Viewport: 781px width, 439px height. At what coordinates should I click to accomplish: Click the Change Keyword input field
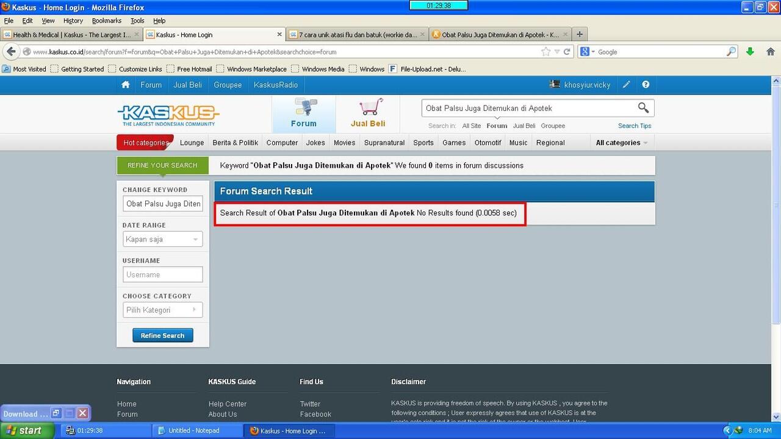[x=162, y=204]
